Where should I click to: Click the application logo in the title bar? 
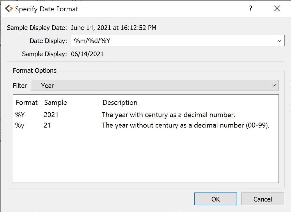click(9, 8)
